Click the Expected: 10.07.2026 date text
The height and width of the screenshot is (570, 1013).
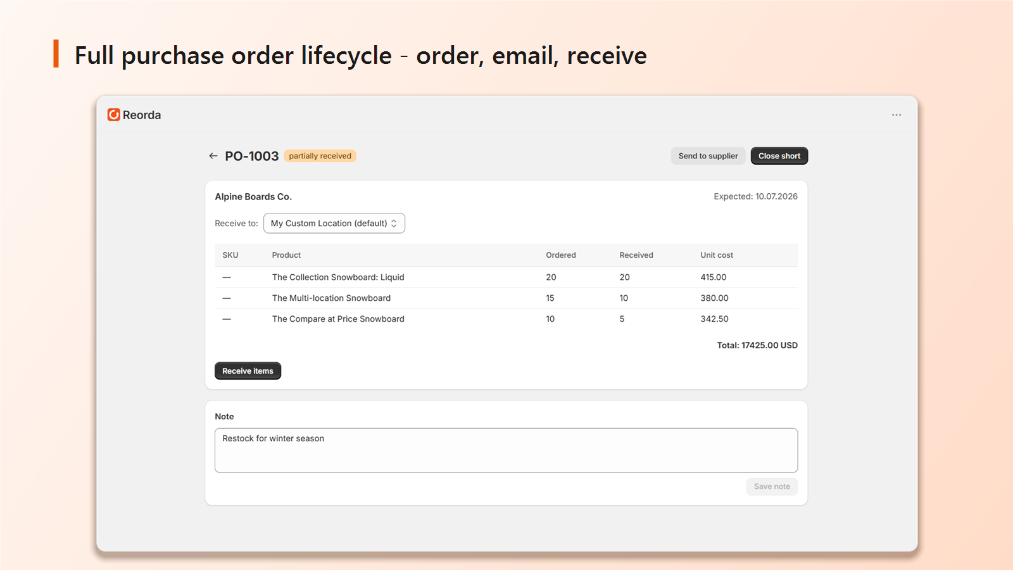755,196
